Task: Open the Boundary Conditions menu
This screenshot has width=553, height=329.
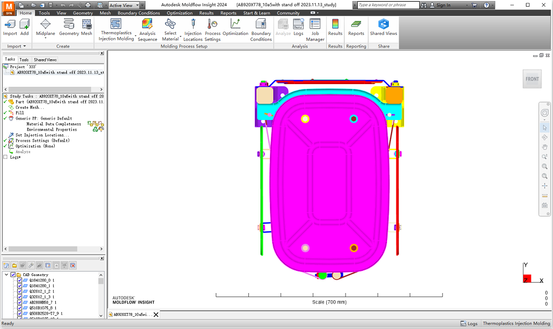Action: (x=138, y=13)
